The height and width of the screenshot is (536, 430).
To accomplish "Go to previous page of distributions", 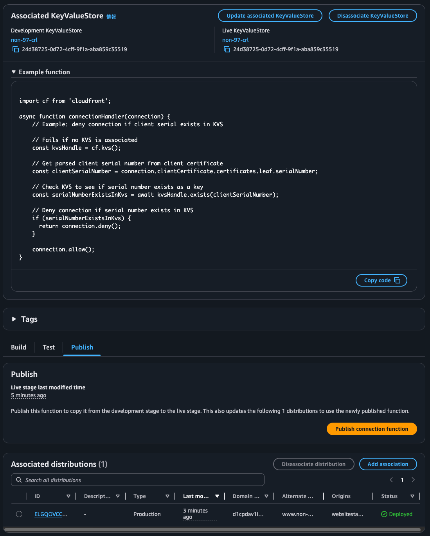I will tap(391, 480).
